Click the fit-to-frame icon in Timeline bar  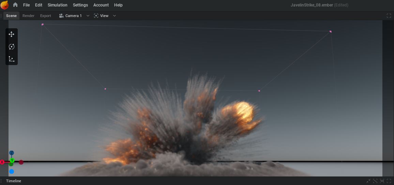[x=375, y=181]
